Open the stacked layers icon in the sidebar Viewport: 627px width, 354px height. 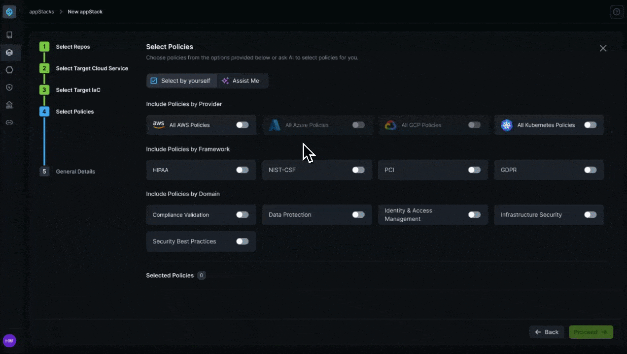pyautogui.click(x=9, y=52)
